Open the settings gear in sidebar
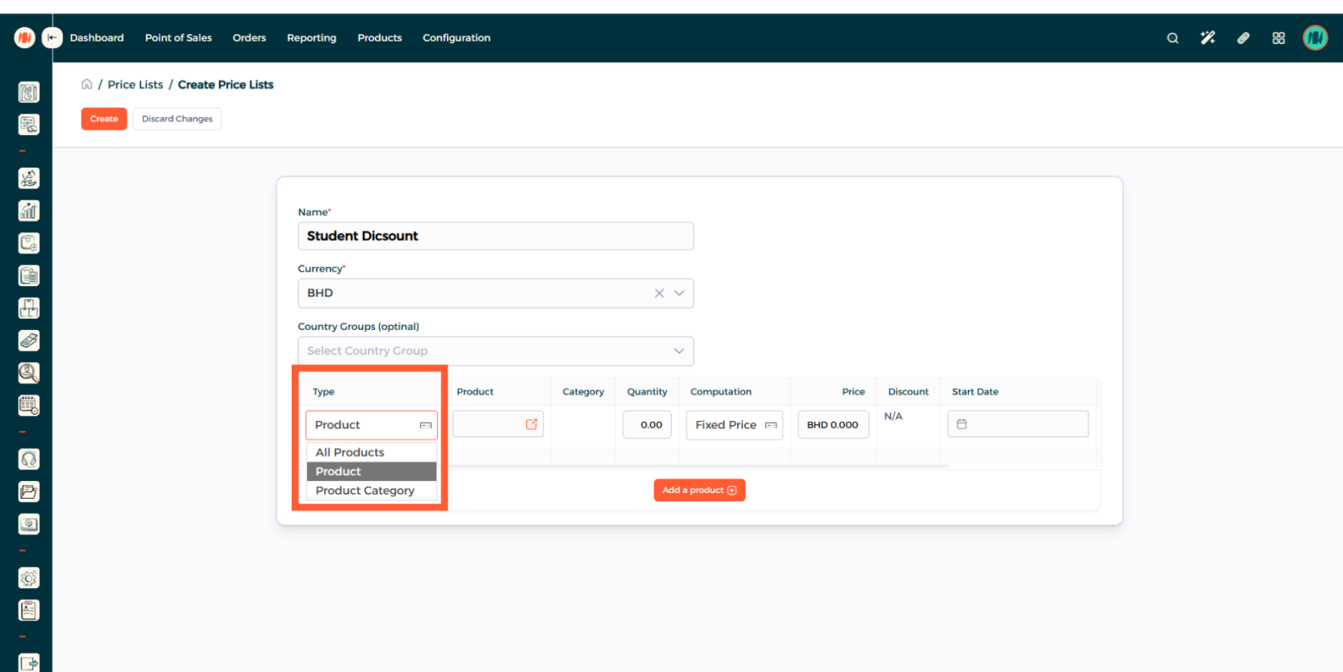This screenshot has height=672, width=1343. (29, 578)
